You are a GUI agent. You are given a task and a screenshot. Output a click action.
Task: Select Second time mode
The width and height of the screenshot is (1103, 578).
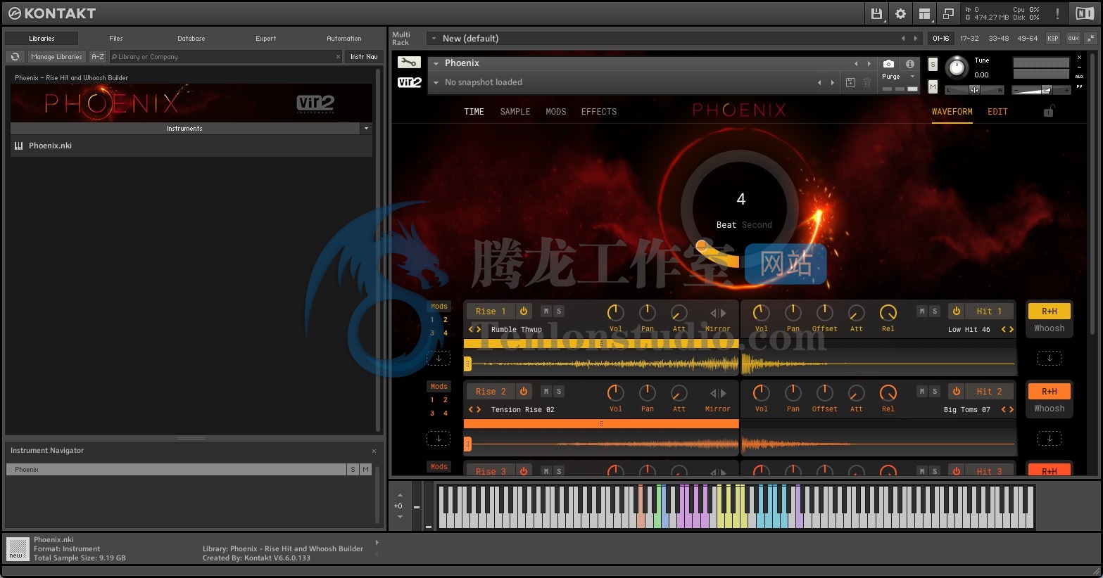[757, 225]
